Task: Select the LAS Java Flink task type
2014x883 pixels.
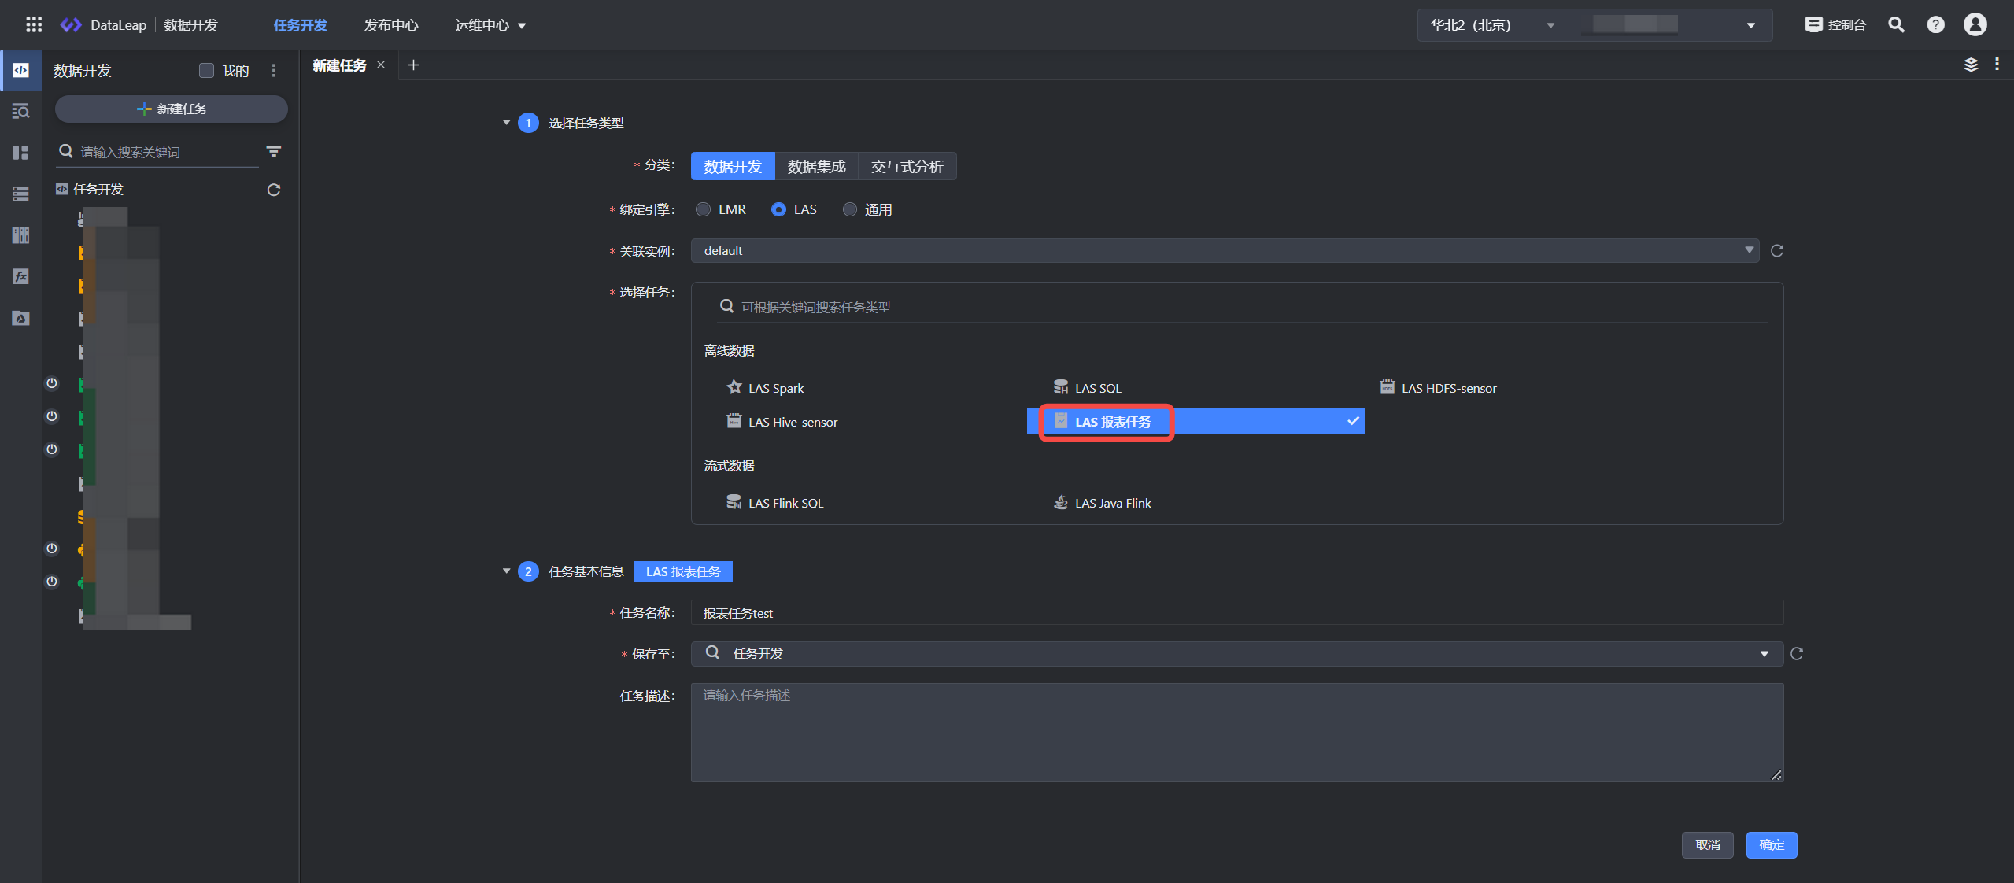Action: (1102, 503)
